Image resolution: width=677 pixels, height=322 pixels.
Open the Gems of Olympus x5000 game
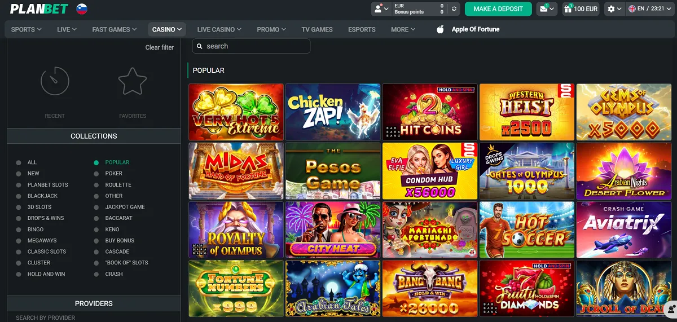point(624,112)
